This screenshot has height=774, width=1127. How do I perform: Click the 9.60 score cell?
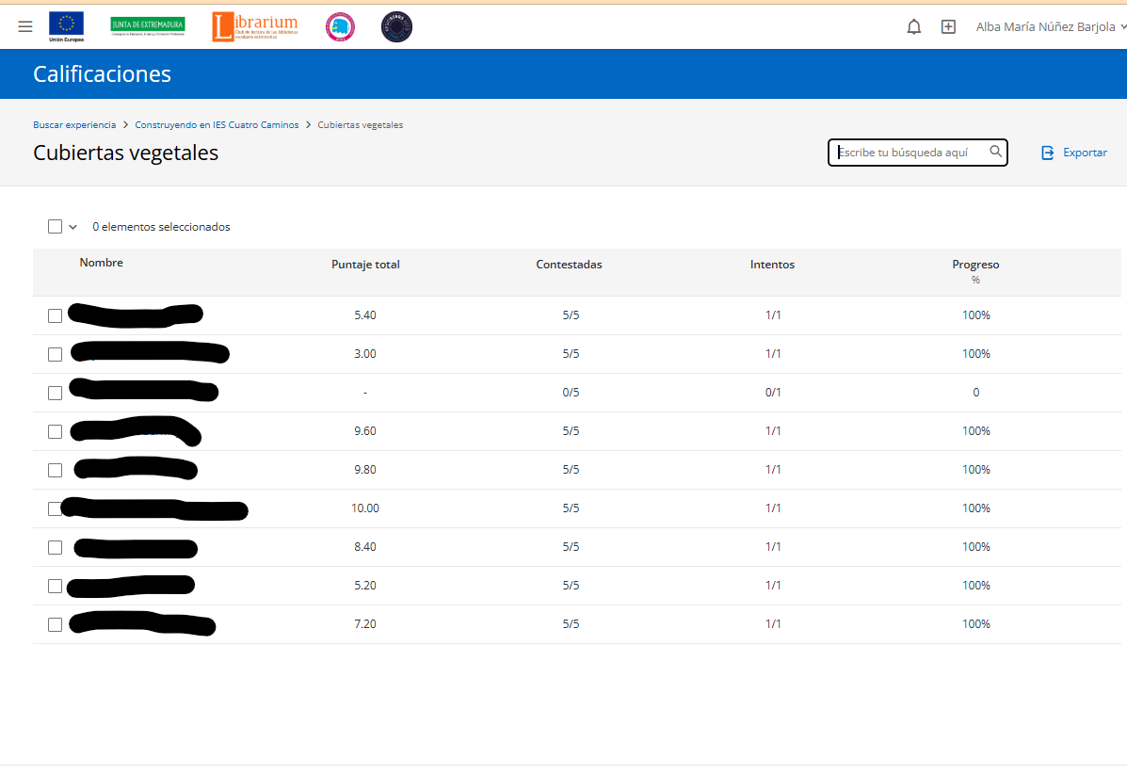click(x=365, y=431)
